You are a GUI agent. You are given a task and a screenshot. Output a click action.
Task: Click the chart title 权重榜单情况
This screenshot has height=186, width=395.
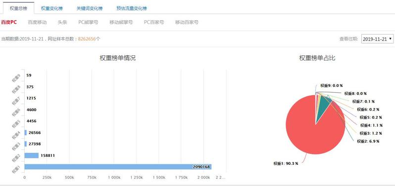tap(118, 58)
